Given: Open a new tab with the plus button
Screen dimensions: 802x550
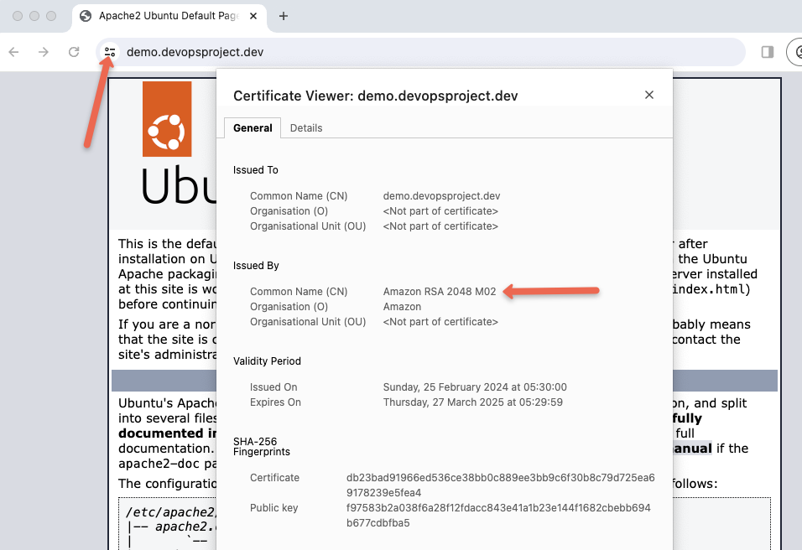Looking at the screenshot, I should (284, 17).
